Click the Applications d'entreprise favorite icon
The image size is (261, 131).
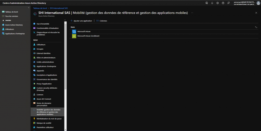click(x=3, y=33)
